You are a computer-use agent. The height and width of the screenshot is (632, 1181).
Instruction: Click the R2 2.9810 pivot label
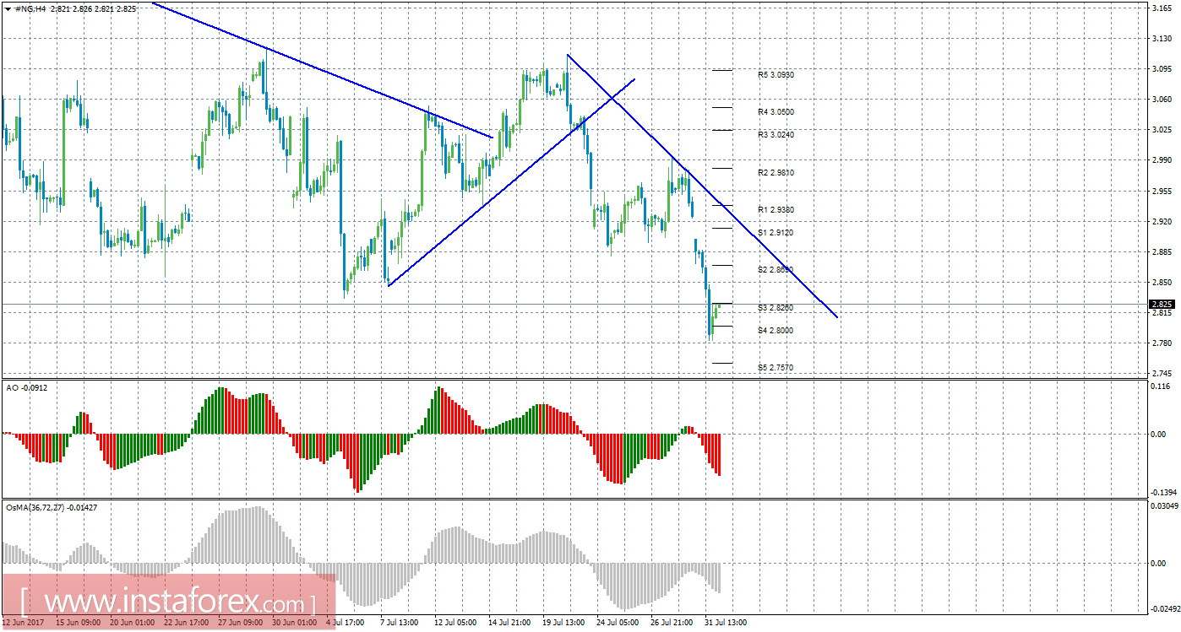pos(776,173)
